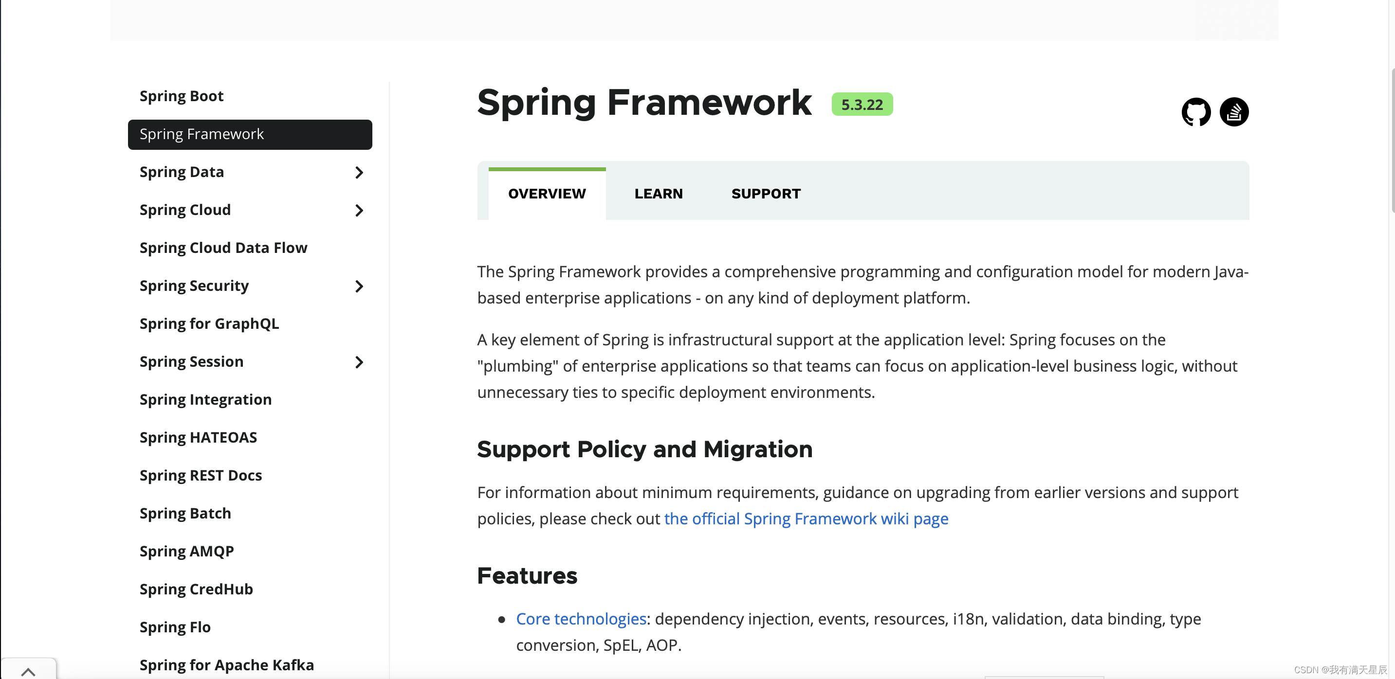Click the Spring Framework page title
The image size is (1395, 679).
pyautogui.click(x=644, y=102)
